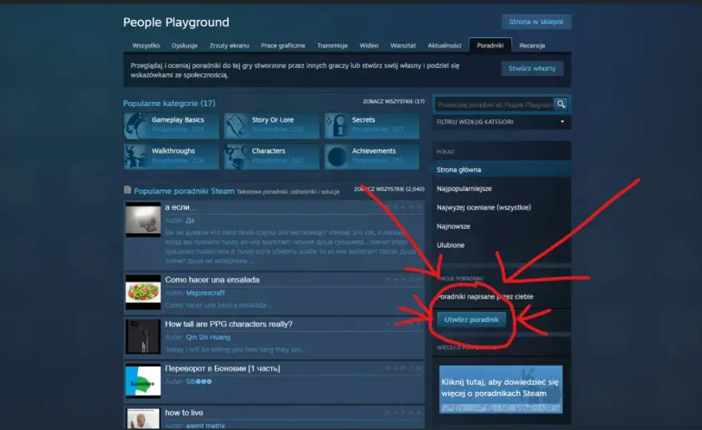
Task: Select Najnowsze in sidebar
Action: click(454, 226)
